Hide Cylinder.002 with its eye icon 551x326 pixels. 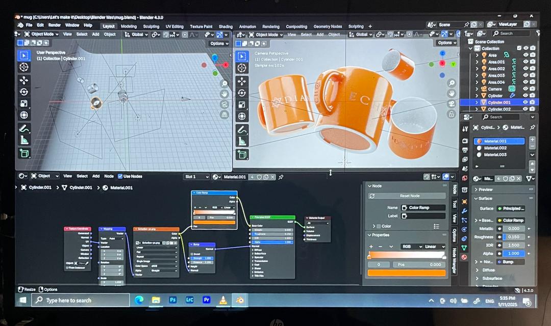click(525, 109)
